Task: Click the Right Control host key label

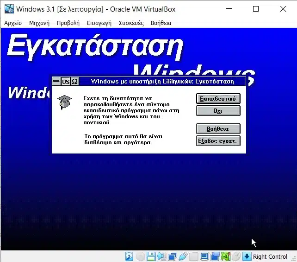Action: pyautogui.click(x=270, y=257)
